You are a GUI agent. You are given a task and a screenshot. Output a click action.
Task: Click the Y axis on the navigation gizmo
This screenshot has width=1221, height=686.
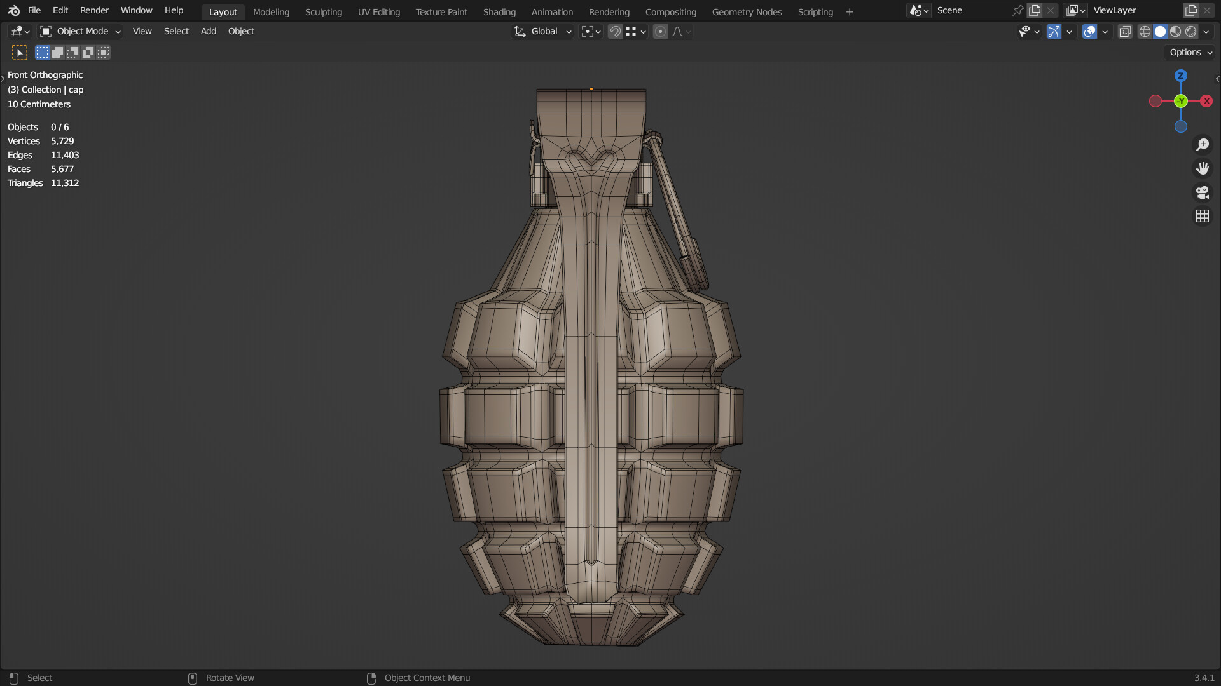coord(1180,101)
